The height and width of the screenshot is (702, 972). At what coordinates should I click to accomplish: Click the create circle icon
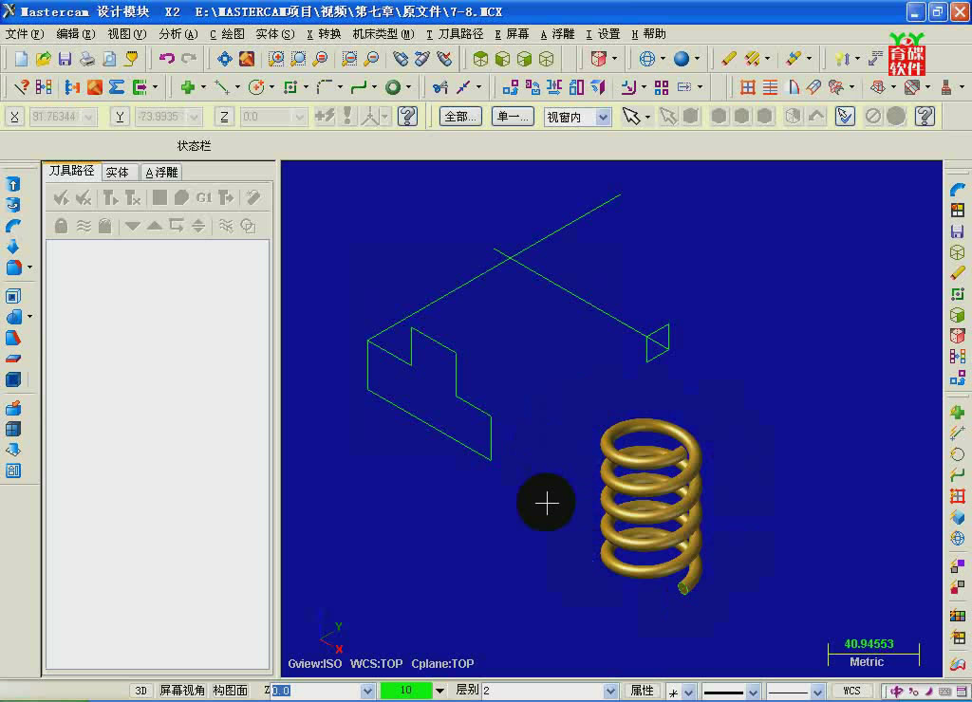(256, 87)
